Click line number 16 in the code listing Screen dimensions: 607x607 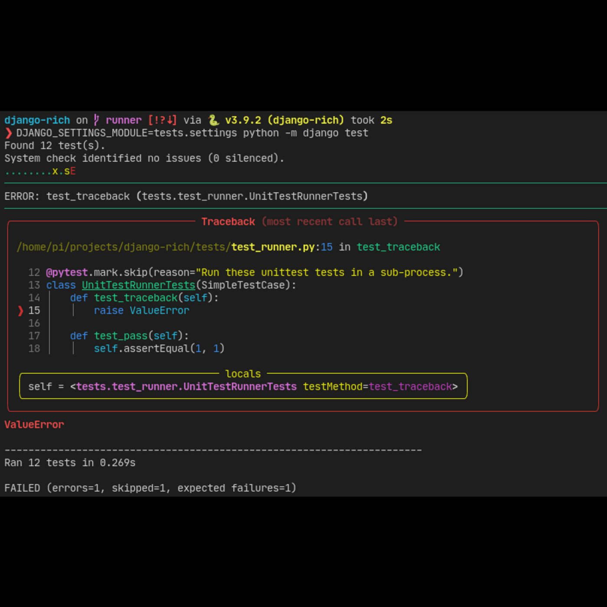34,323
